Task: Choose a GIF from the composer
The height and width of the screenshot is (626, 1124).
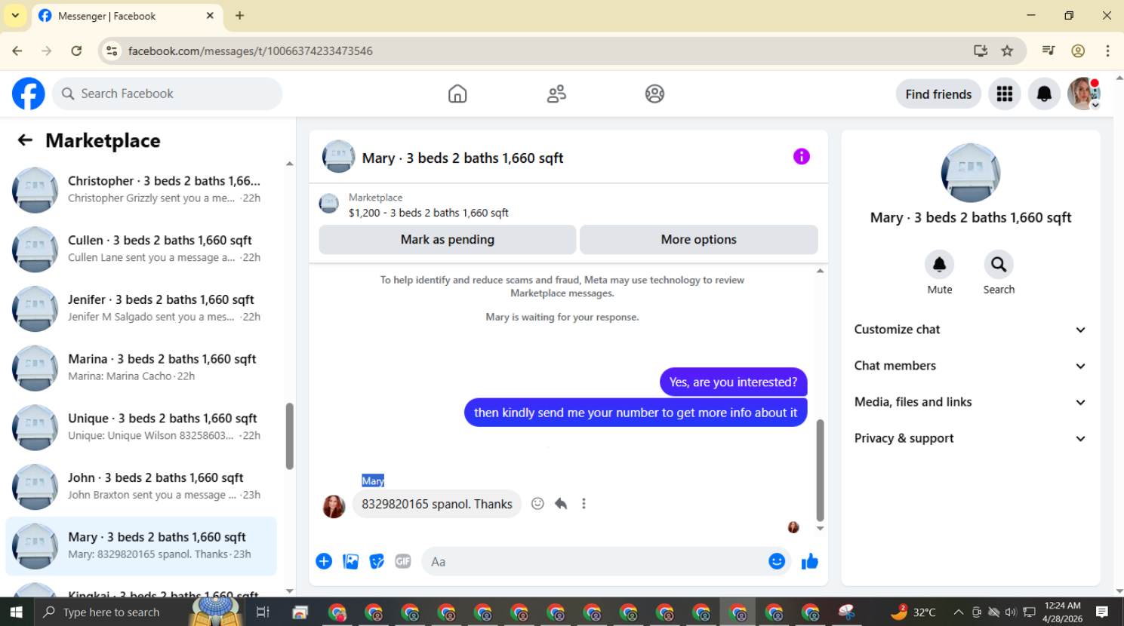Action: [x=403, y=561]
